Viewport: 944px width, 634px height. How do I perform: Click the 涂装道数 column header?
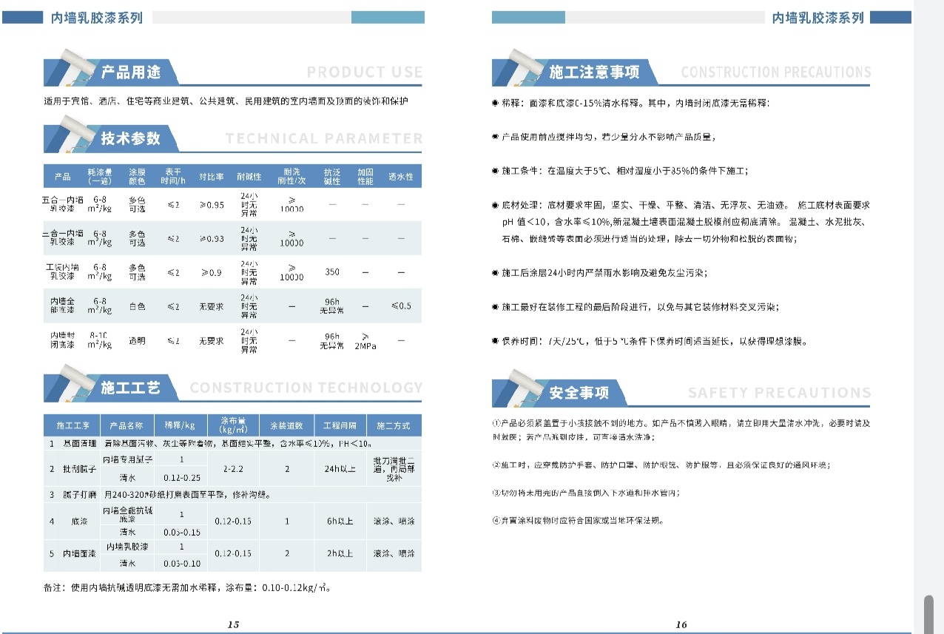[287, 425]
